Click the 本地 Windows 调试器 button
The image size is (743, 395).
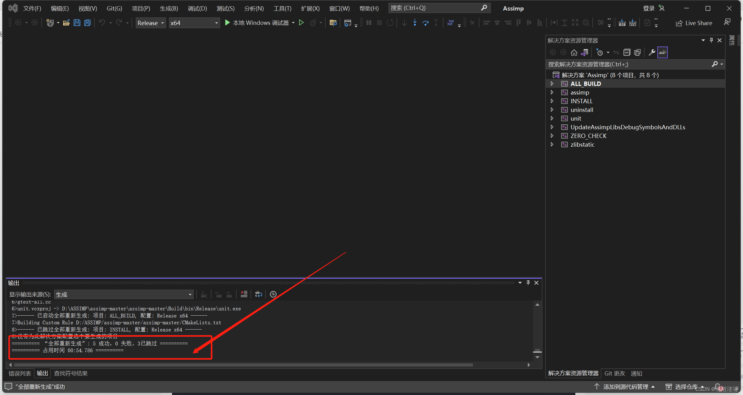[257, 23]
